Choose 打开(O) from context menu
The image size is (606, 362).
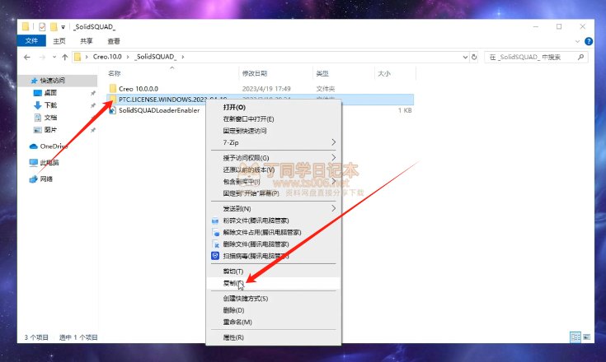pyautogui.click(x=274, y=107)
